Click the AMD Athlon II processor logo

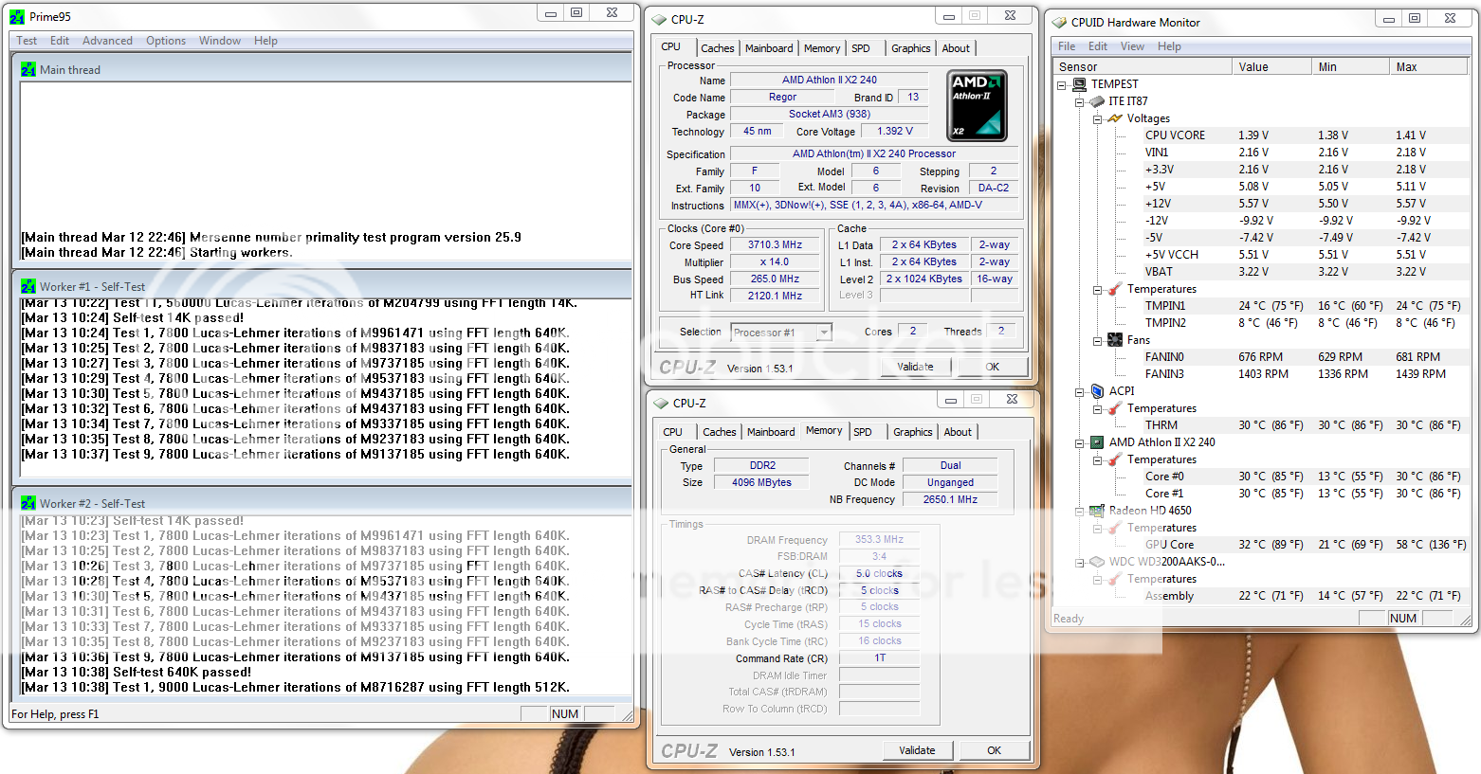pyautogui.click(x=978, y=106)
